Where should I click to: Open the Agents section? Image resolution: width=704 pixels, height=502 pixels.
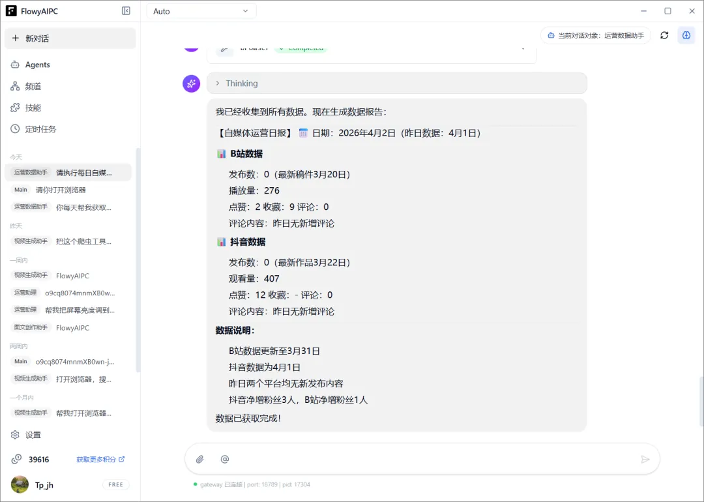pyautogui.click(x=70, y=65)
